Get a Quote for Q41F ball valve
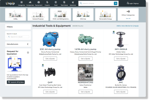The width and height of the screenshot is (149, 100). pos(50,92)
